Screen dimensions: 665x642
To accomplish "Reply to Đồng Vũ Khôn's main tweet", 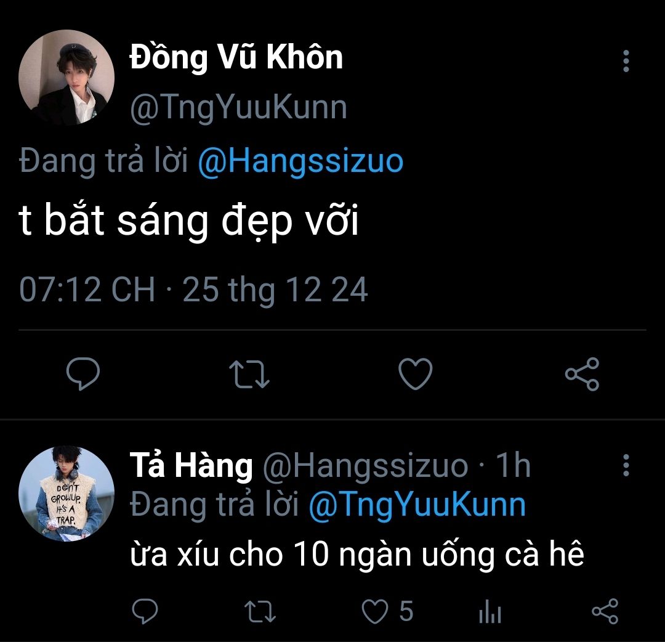I will tap(83, 374).
